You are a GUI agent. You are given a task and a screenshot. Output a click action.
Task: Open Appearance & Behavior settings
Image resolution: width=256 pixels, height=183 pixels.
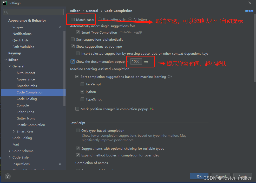pyautogui.click(x=27, y=21)
